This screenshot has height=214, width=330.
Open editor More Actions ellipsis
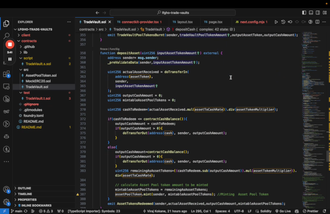324,22
